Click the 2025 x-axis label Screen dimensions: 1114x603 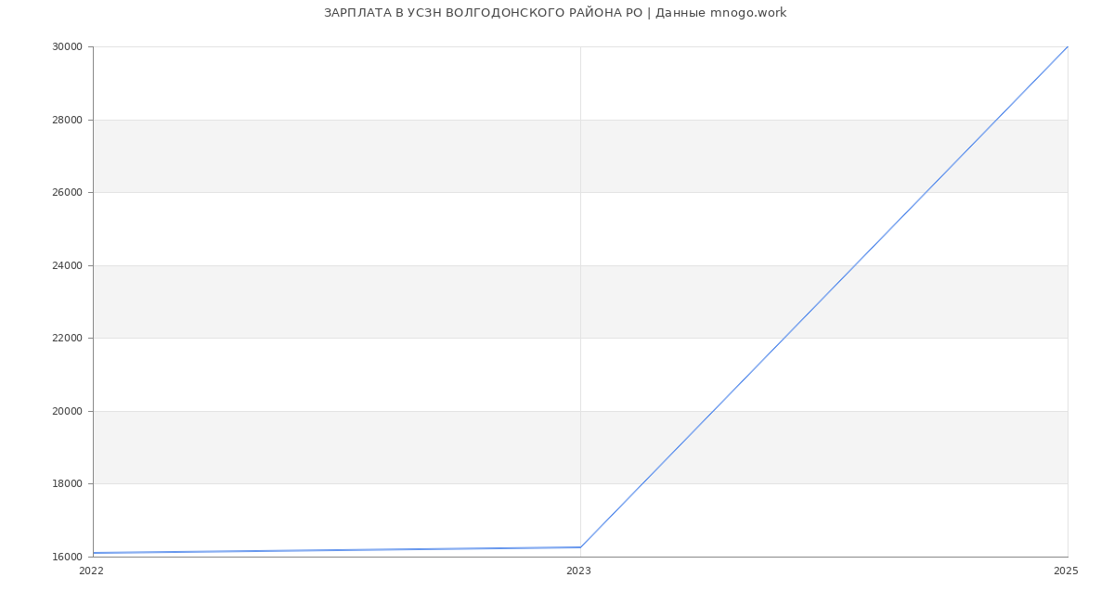[x=1066, y=571]
